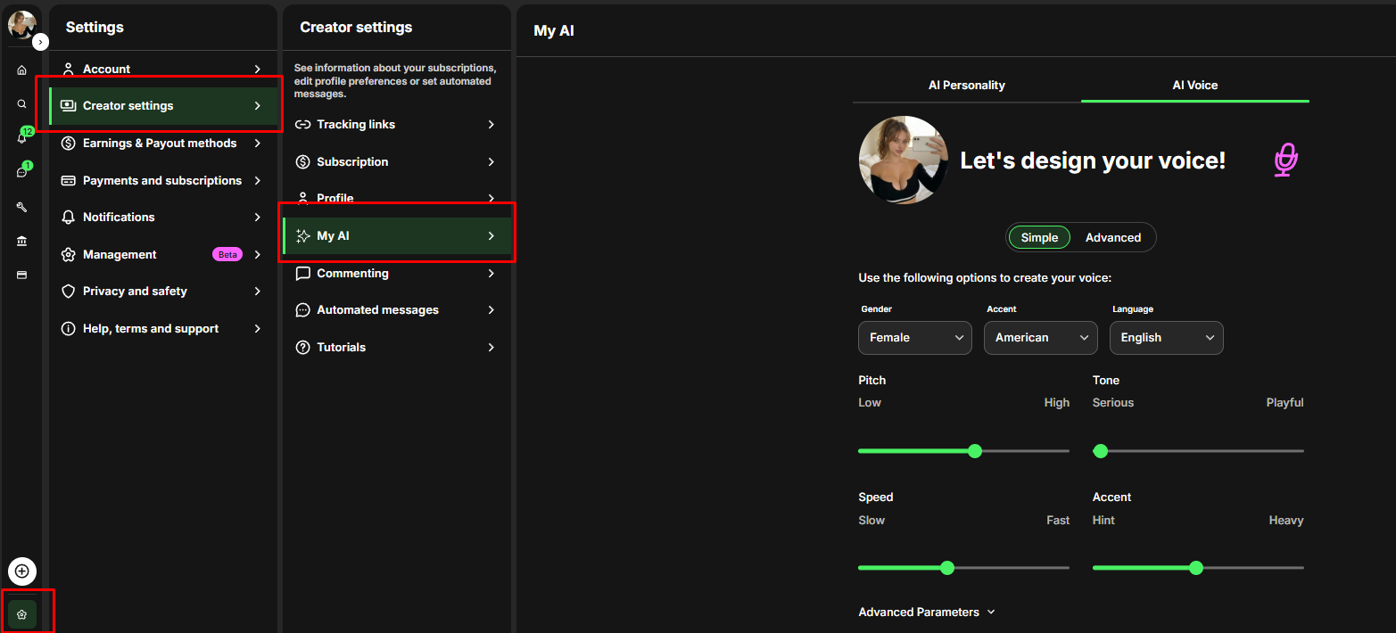The width and height of the screenshot is (1396, 633).
Task: Adjust the Pitch slider handle
Action: point(975,451)
